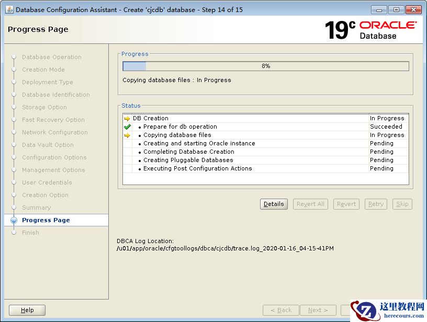This screenshot has height=322, width=427.
Task: Close the Database Configuration Assistant window
Action: click(x=413, y=10)
